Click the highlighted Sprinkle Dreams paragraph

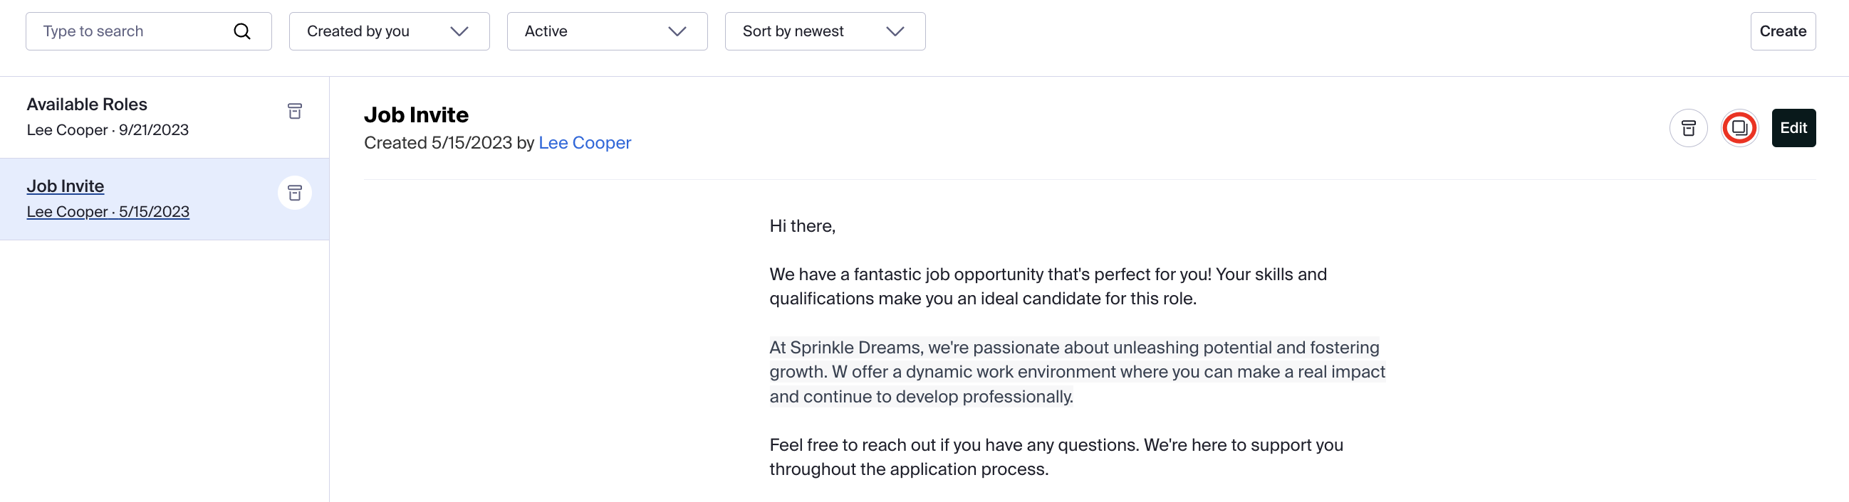1077,372
